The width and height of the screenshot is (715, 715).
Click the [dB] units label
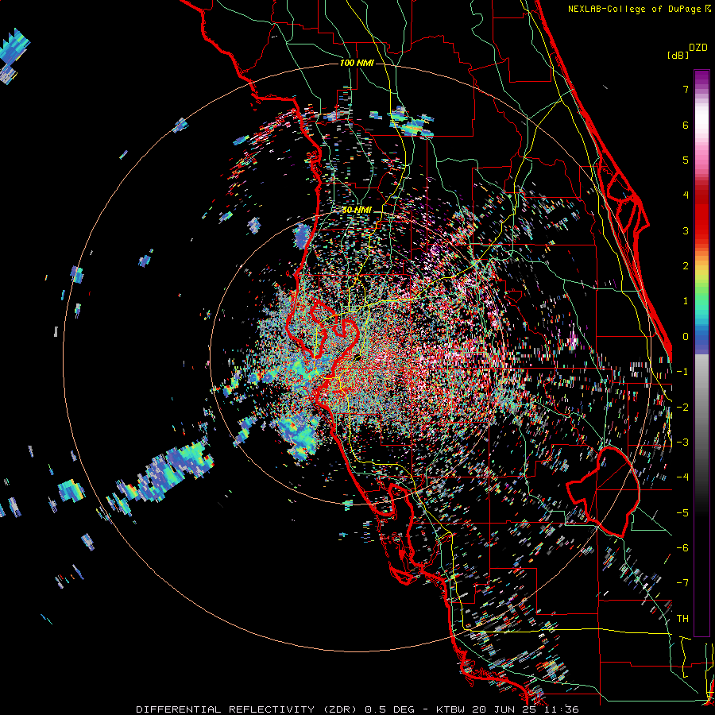(x=678, y=55)
